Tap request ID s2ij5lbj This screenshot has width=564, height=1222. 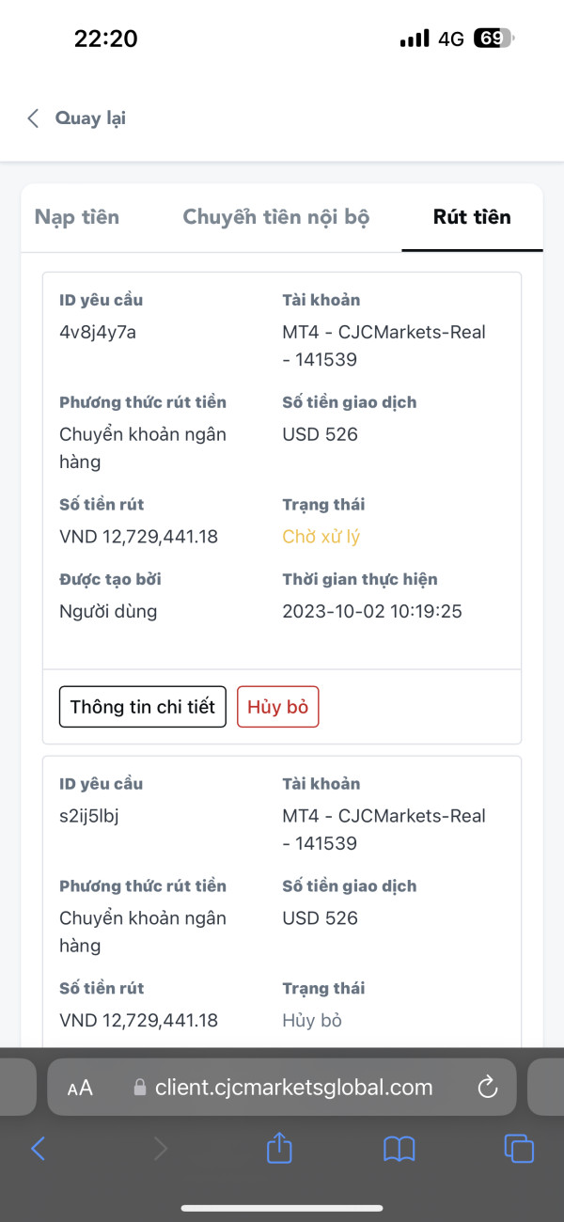[89, 816]
